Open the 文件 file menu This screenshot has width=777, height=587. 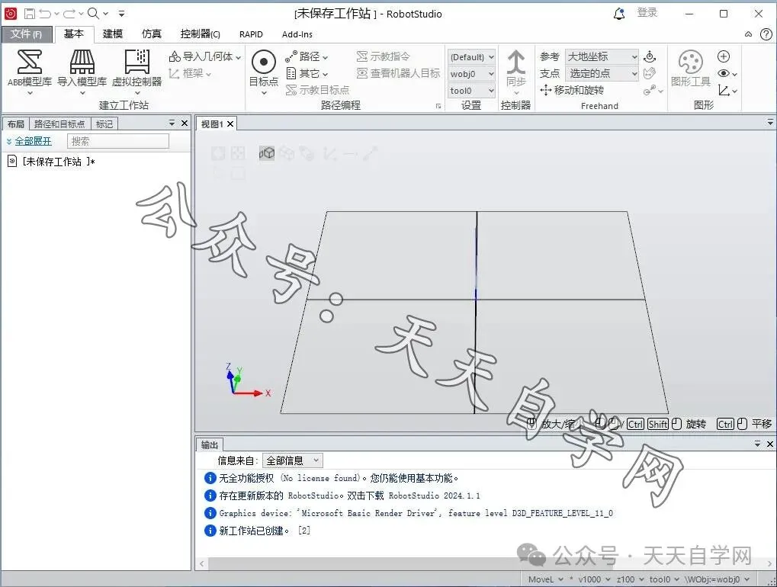[x=26, y=34]
